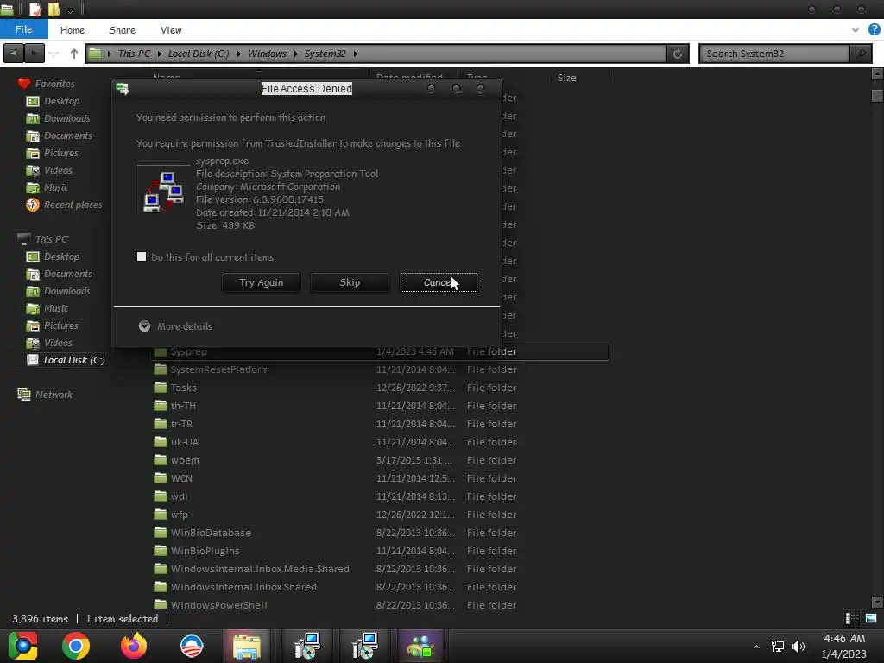This screenshot has height=663, width=884.
Task: Open the File ribbon tab
Action: point(23,29)
